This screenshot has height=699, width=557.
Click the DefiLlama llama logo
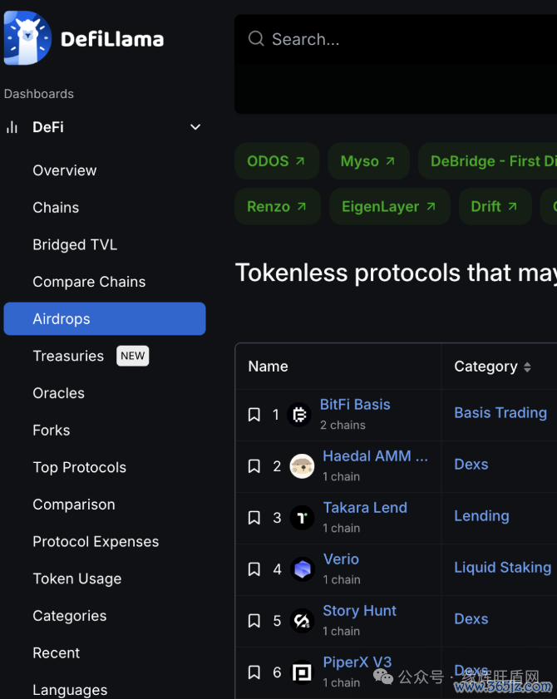[27, 38]
